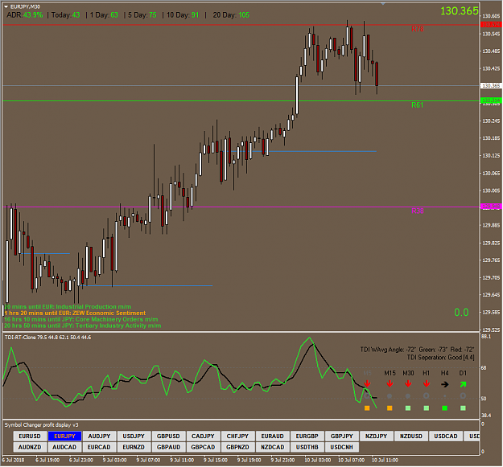The width and height of the screenshot is (503, 467).
Task: Load the EURGBP symbol
Action: (307, 436)
